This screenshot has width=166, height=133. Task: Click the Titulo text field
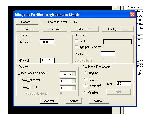point(117,42)
